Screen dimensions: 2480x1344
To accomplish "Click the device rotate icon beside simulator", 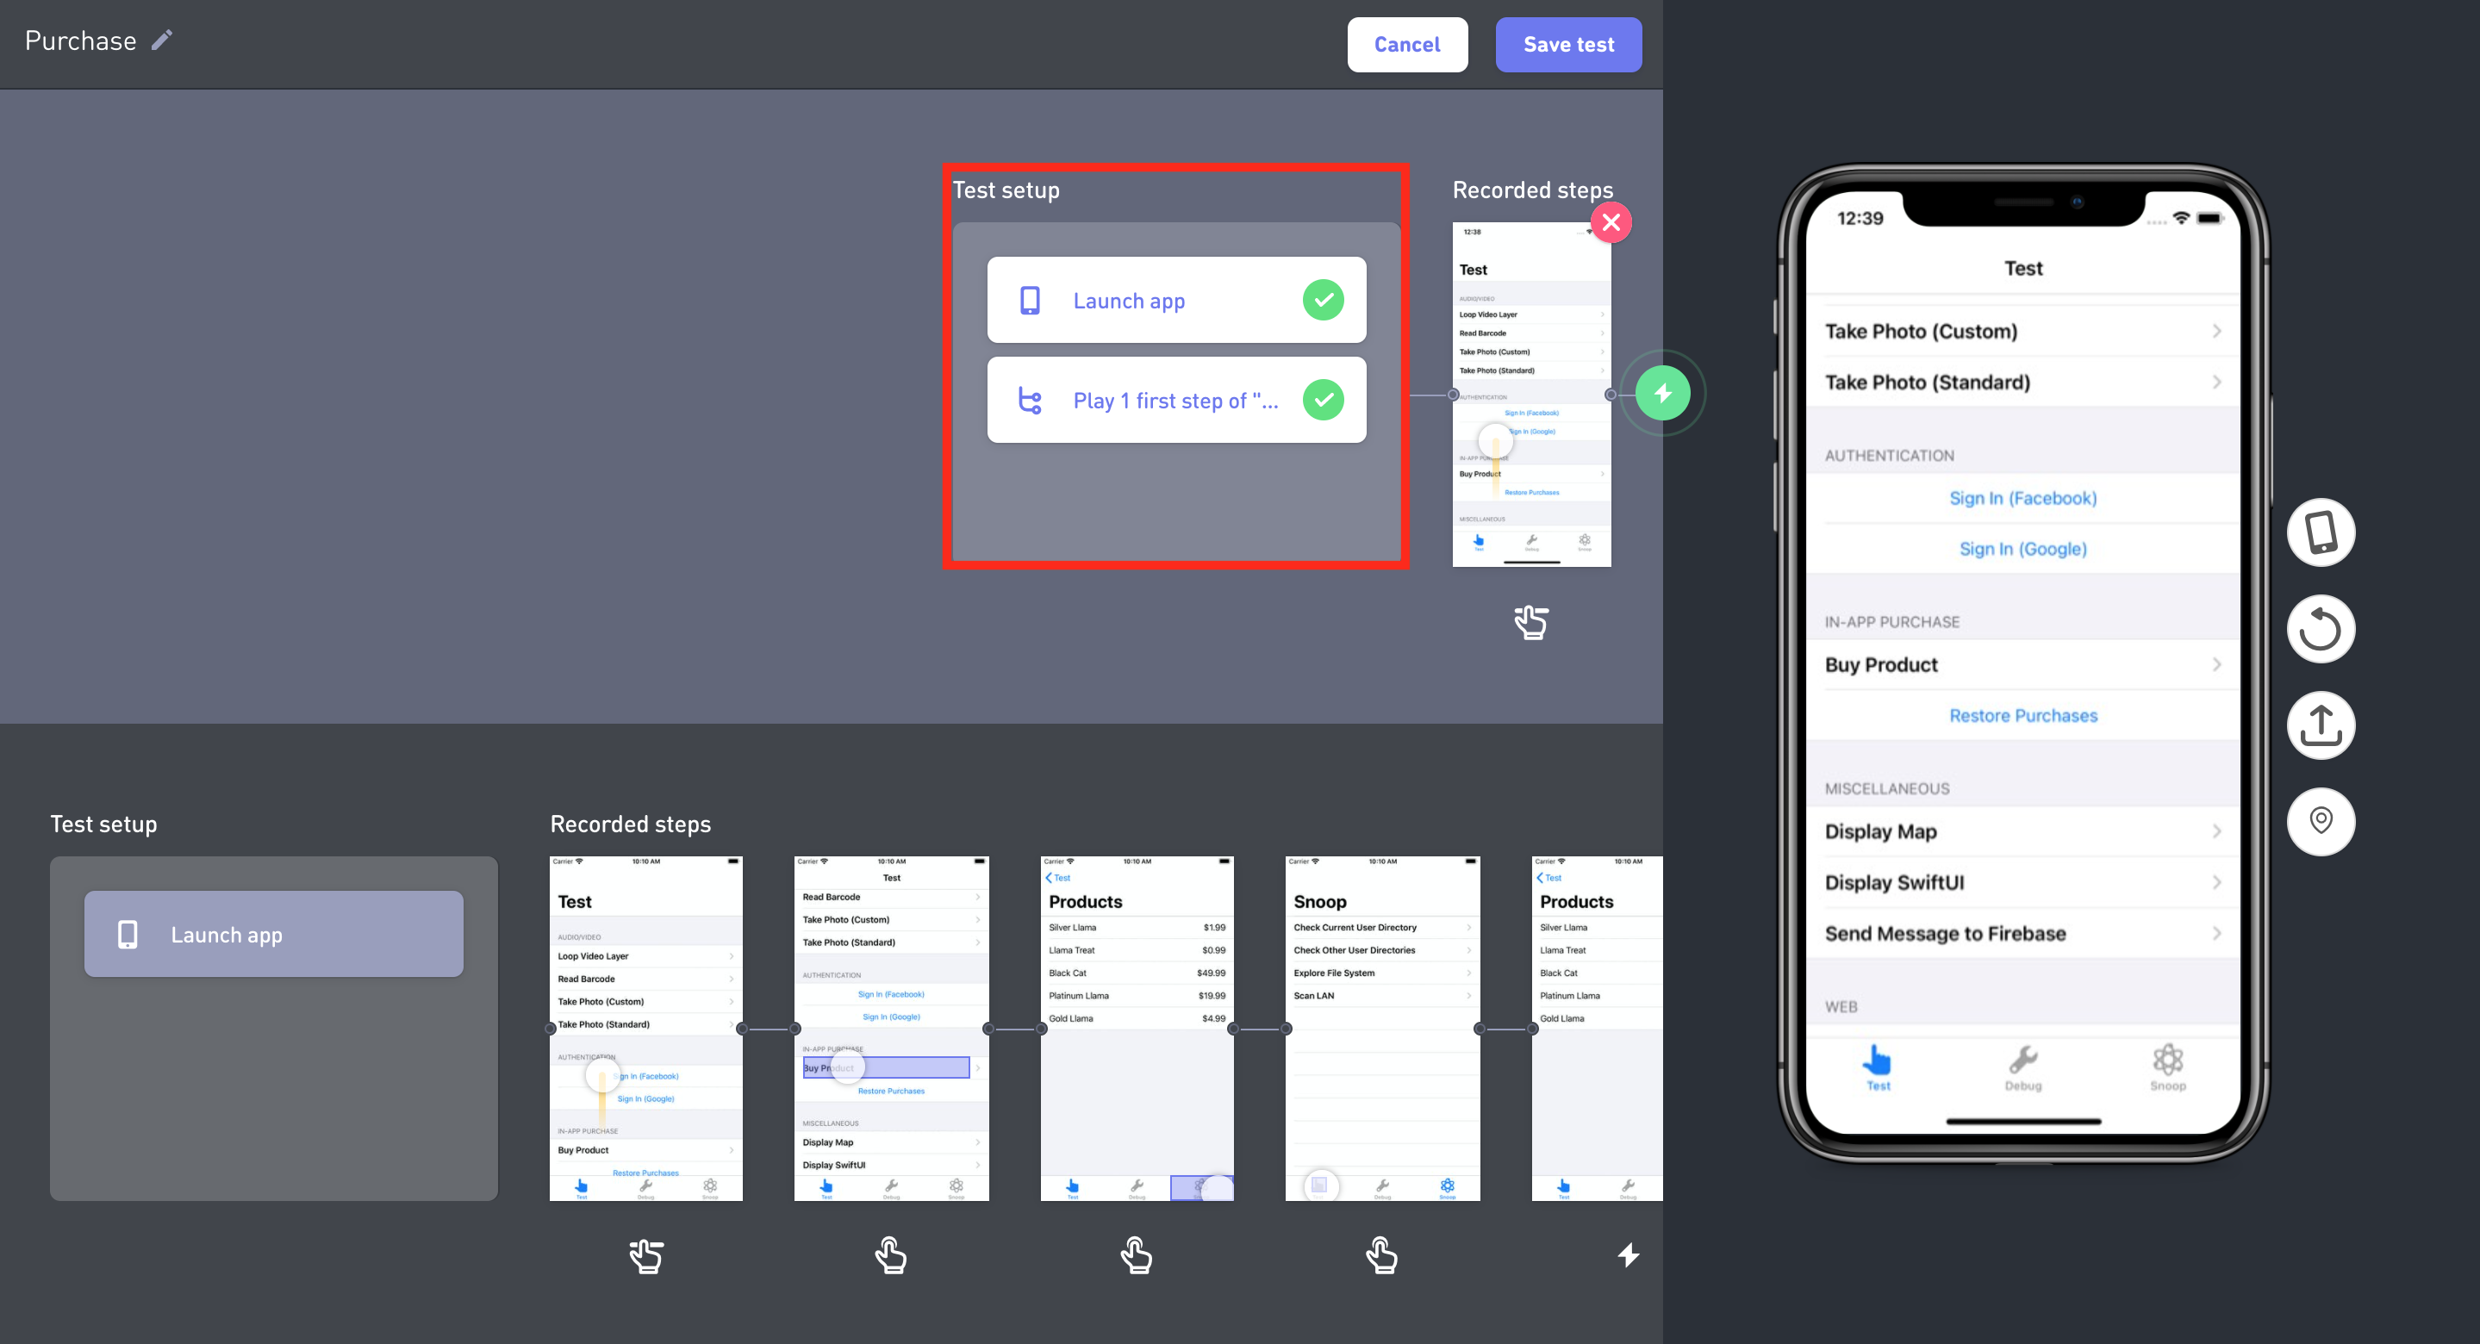I will tap(2321, 532).
